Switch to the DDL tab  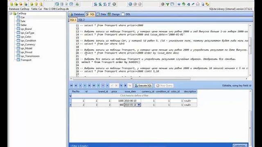(126, 14)
